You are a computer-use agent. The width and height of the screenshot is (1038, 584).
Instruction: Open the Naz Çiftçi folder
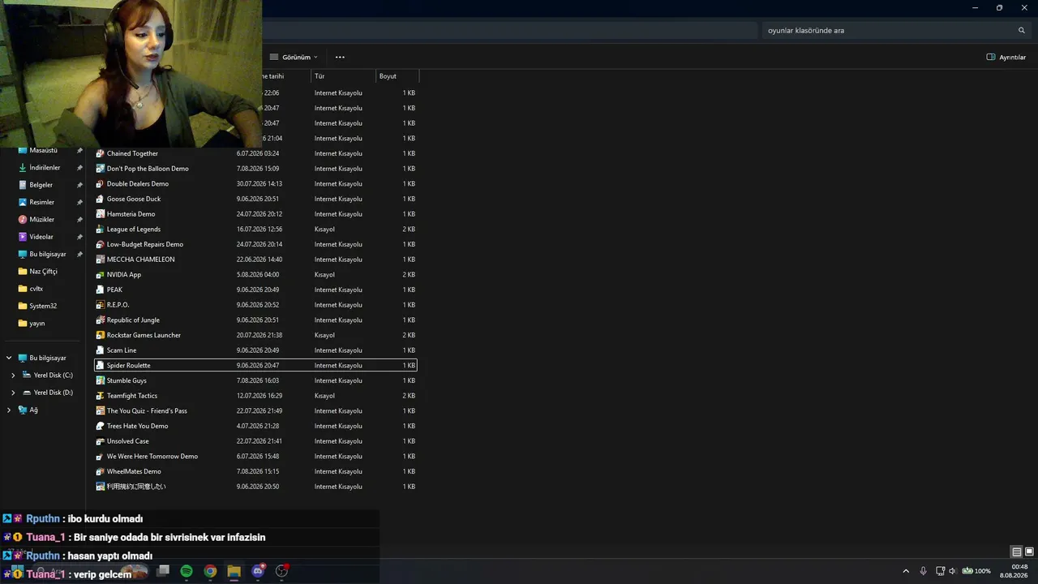pyautogui.click(x=43, y=272)
